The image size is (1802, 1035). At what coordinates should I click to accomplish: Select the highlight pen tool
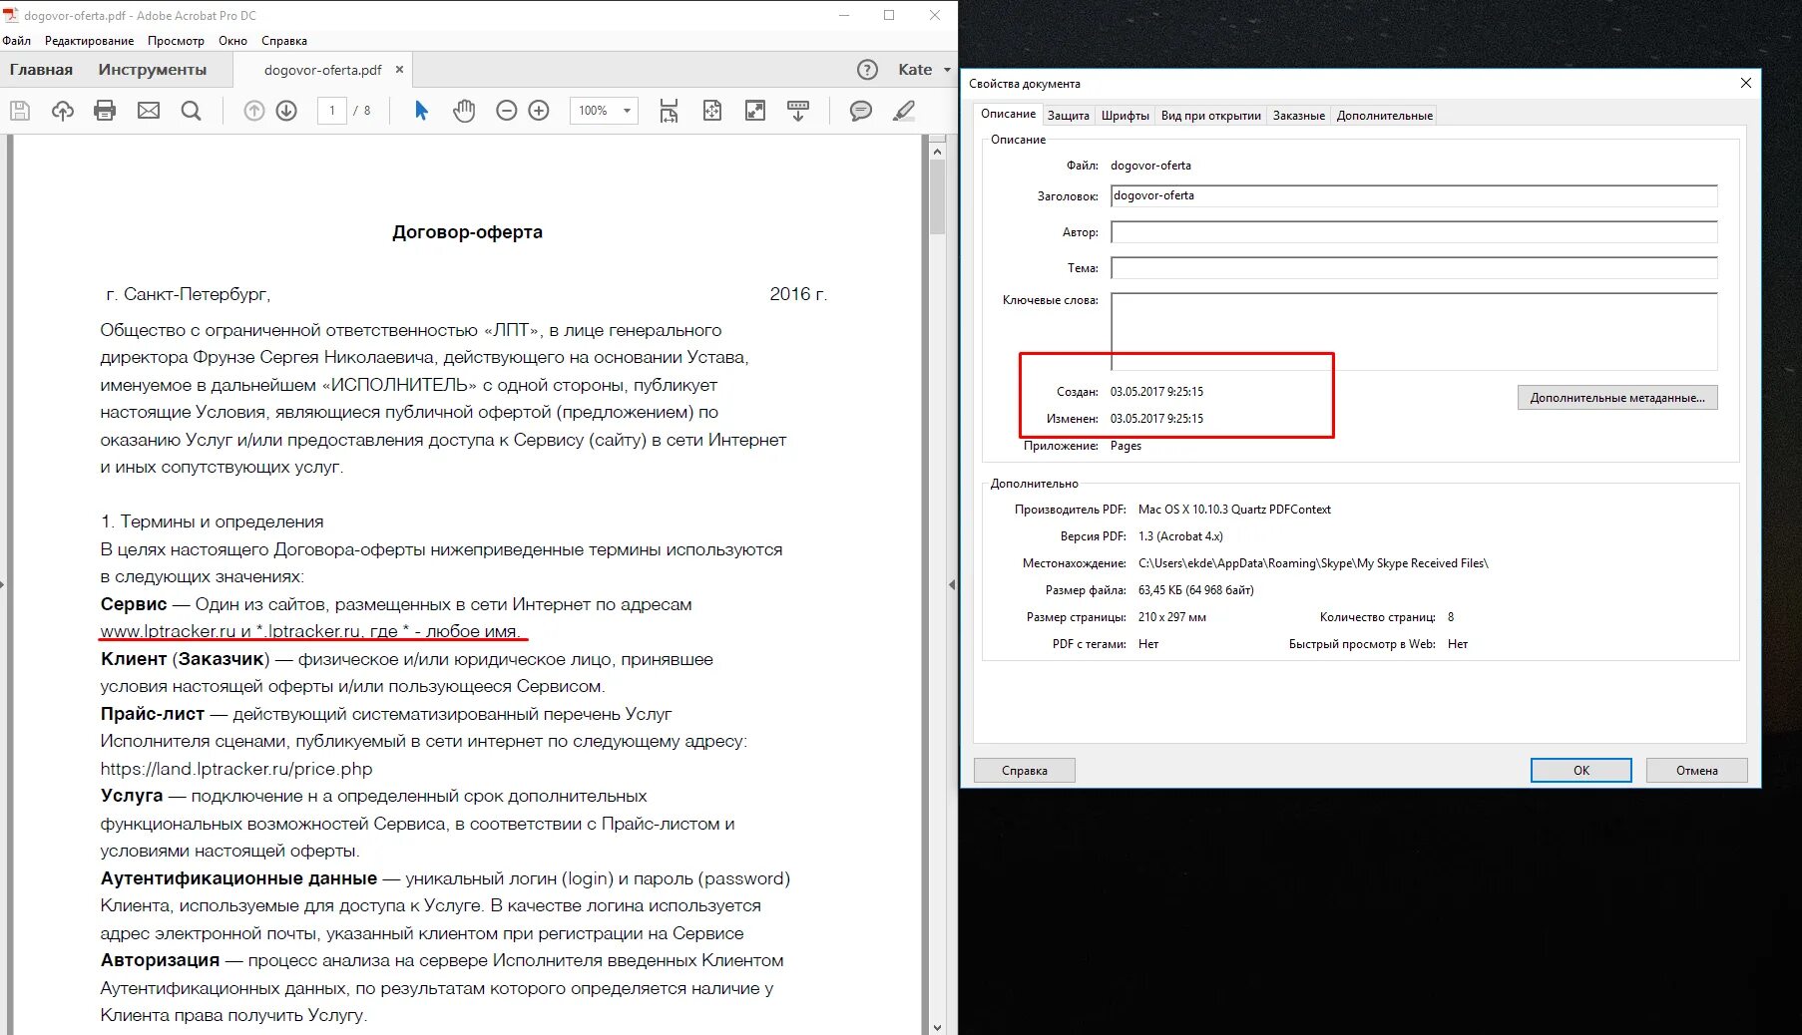point(904,111)
